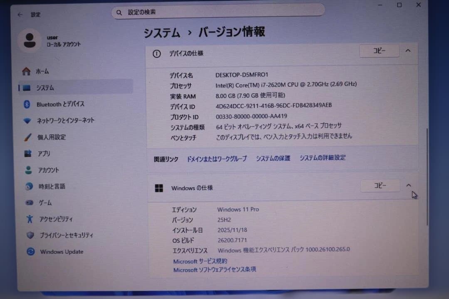Click device name DESKTOP-D5MFRO1
Viewport: 449px width, 299px height.
point(242,75)
